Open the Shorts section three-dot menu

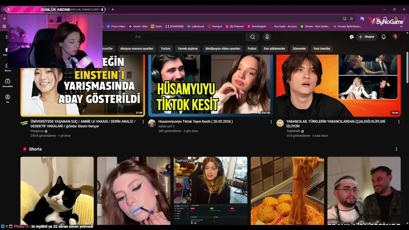coord(396,149)
